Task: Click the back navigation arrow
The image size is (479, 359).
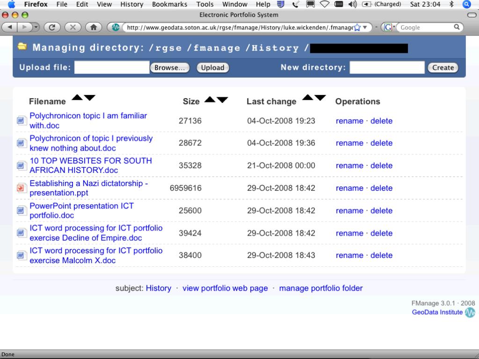Action: 10,27
